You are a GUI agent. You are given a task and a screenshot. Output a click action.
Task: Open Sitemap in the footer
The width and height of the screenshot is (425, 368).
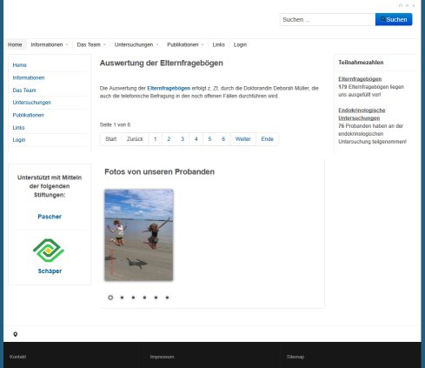pos(296,357)
